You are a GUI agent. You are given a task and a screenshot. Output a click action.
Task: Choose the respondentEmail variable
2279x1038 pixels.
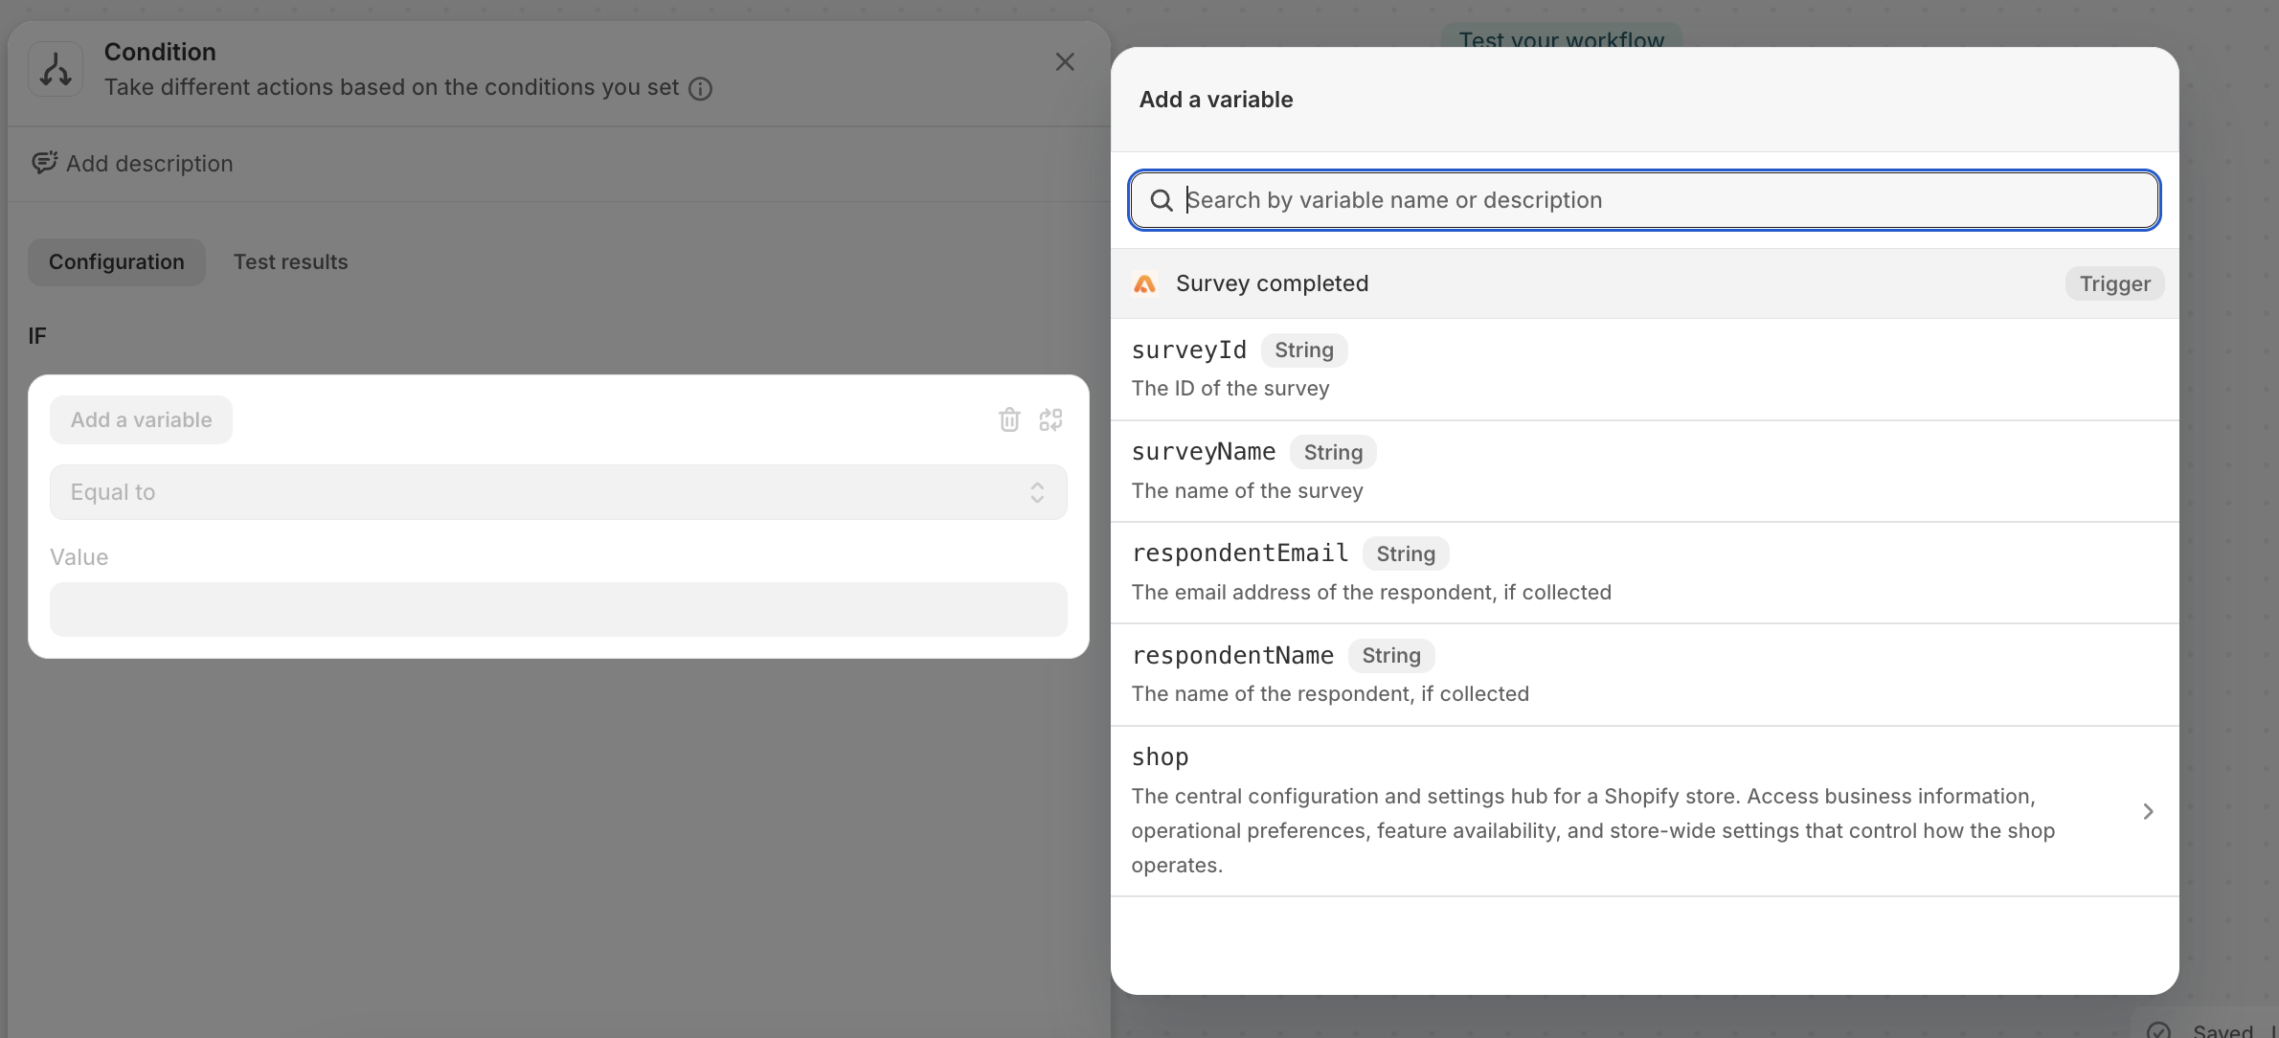[x=1644, y=574]
